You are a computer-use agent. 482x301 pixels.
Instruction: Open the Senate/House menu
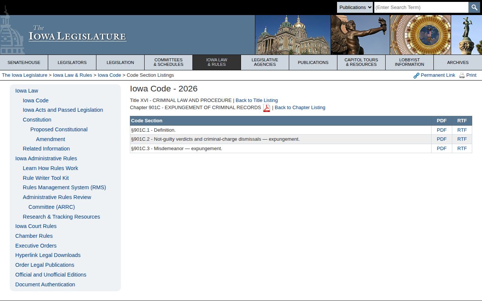click(24, 62)
